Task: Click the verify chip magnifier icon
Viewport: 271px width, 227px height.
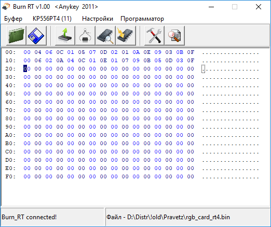Action: coord(105,36)
